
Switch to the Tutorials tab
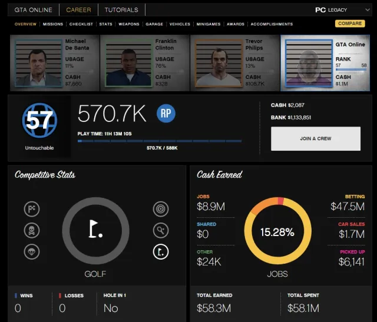(x=121, y=10)
